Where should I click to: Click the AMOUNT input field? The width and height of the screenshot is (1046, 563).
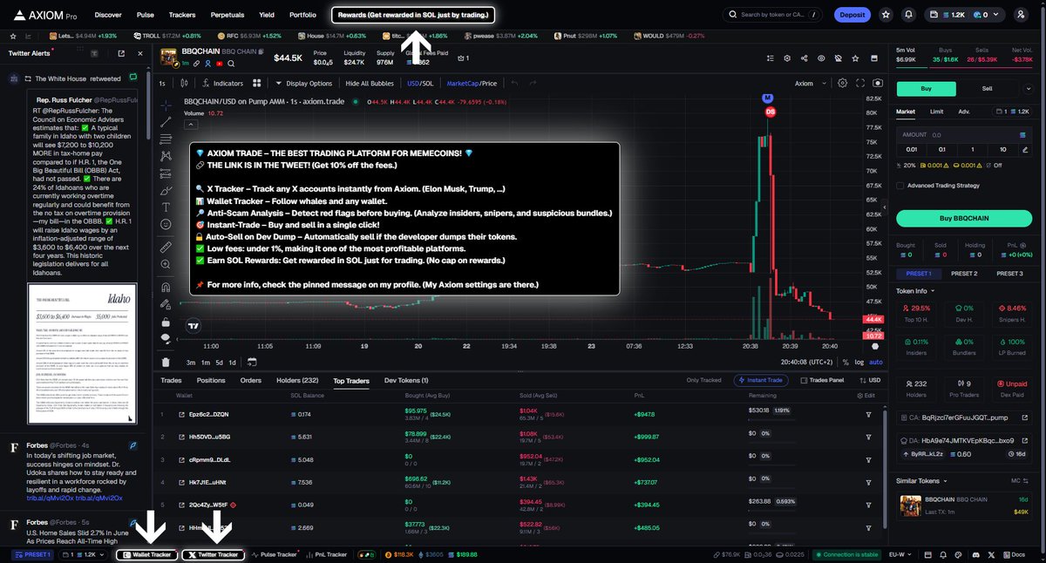pyautogui.click(x=964, y=135)
